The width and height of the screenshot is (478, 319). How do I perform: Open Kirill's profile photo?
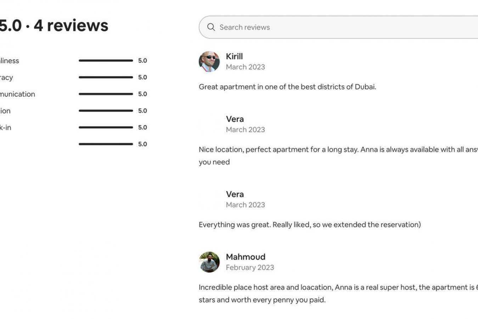pyautogui.click(x=209, y=62)
